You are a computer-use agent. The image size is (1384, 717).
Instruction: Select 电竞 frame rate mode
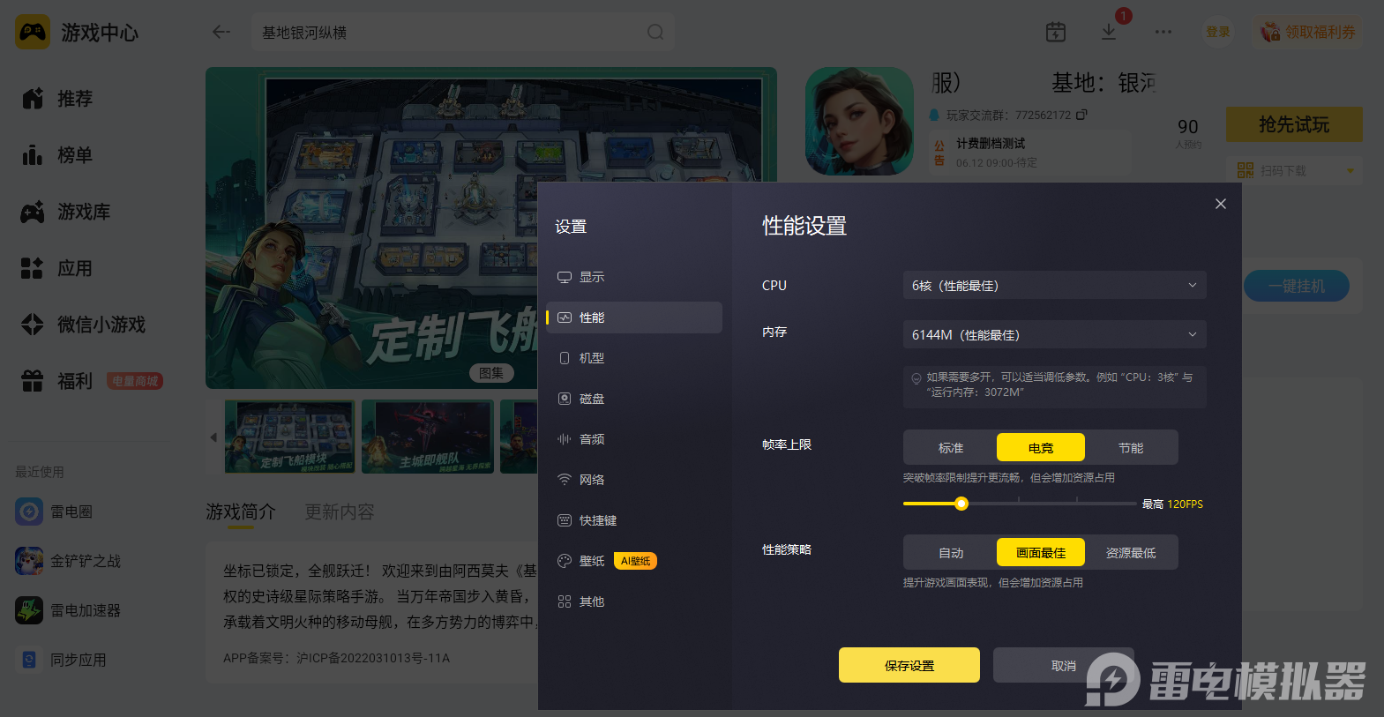coord(1041,448)
